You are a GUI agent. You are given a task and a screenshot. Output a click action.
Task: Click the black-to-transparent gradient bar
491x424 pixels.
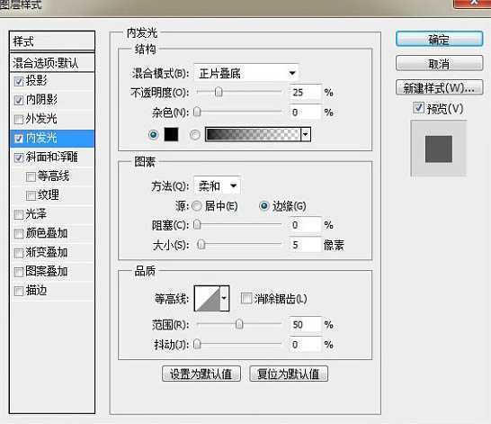254,135
